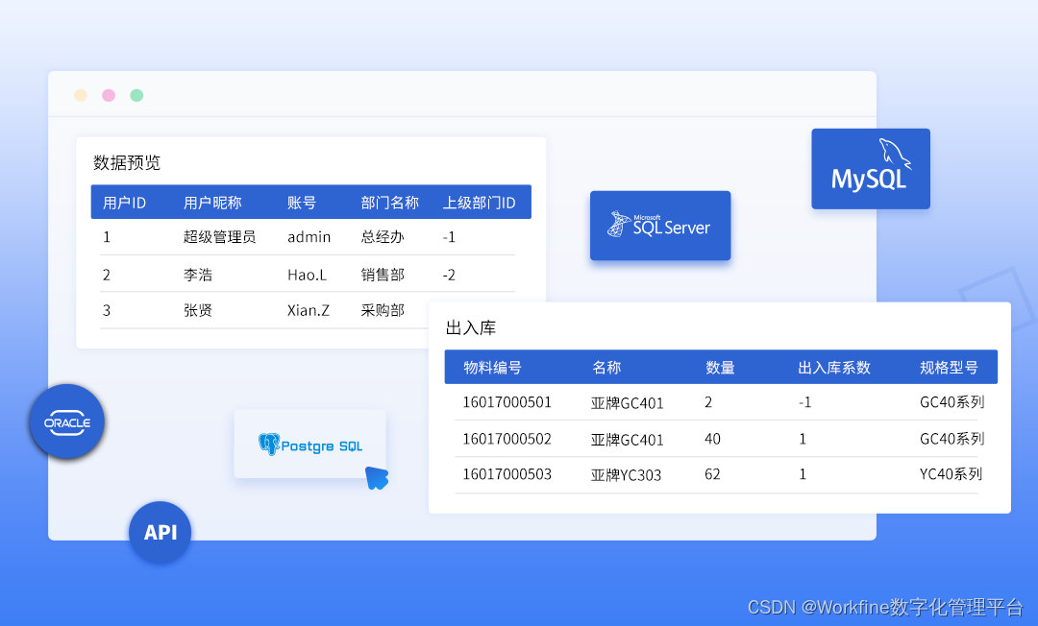Select the 李浩 nickname cell
This screenshot has width=1038, height=626.
[198, 275]
